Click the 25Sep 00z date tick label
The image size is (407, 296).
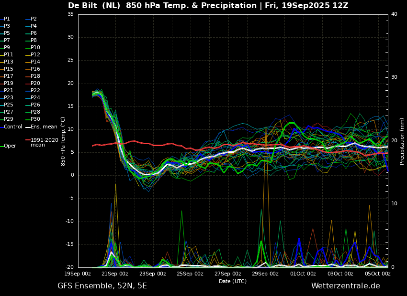coord(190,274)
